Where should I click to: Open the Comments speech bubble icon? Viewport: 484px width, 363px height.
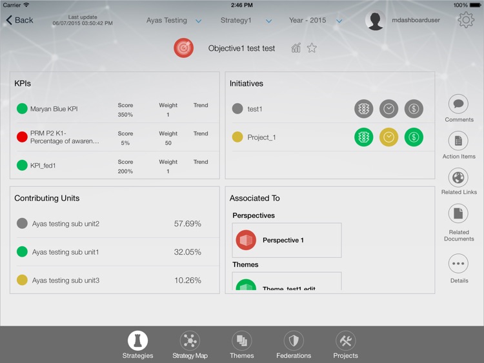coord(458,104)
